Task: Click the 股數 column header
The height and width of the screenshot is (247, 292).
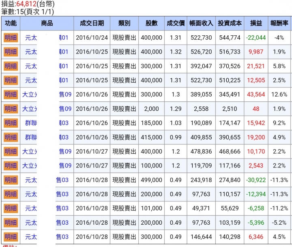Action: pyautogui.click(x=151, y=23)
